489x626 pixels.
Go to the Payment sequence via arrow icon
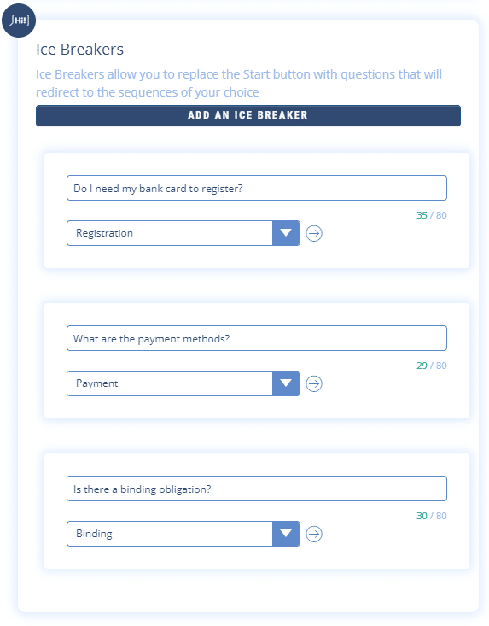click(x=314, y=383)
